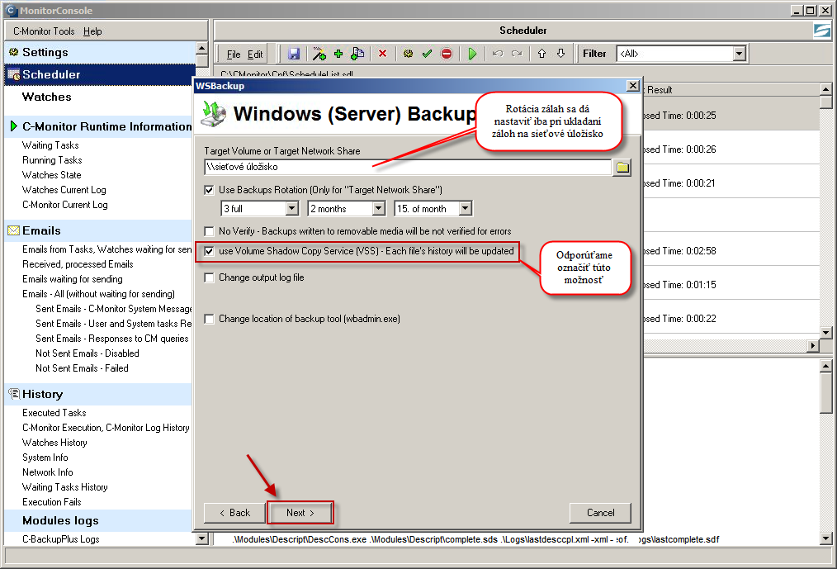Click the move up arrow icon
The height and width of the screenshot is (569, 837).
pyautogui.click(x=541, y=54)
